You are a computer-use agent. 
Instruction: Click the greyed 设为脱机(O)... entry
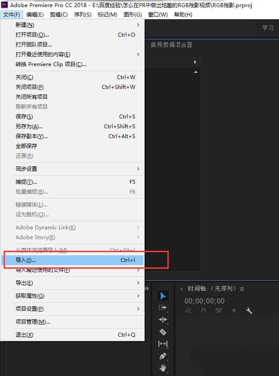pyautogui.click(x=72, y=215)
